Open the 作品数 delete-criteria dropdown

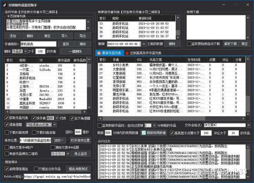(x=25, y=51)
